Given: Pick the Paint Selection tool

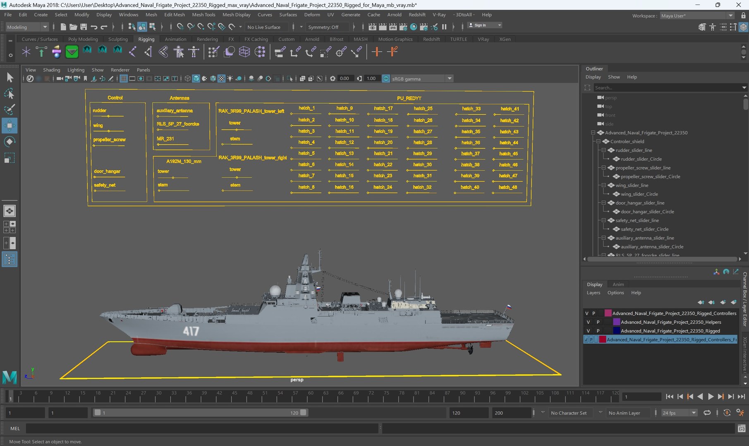Looking at the screenshot, I should tap(10, 109).
